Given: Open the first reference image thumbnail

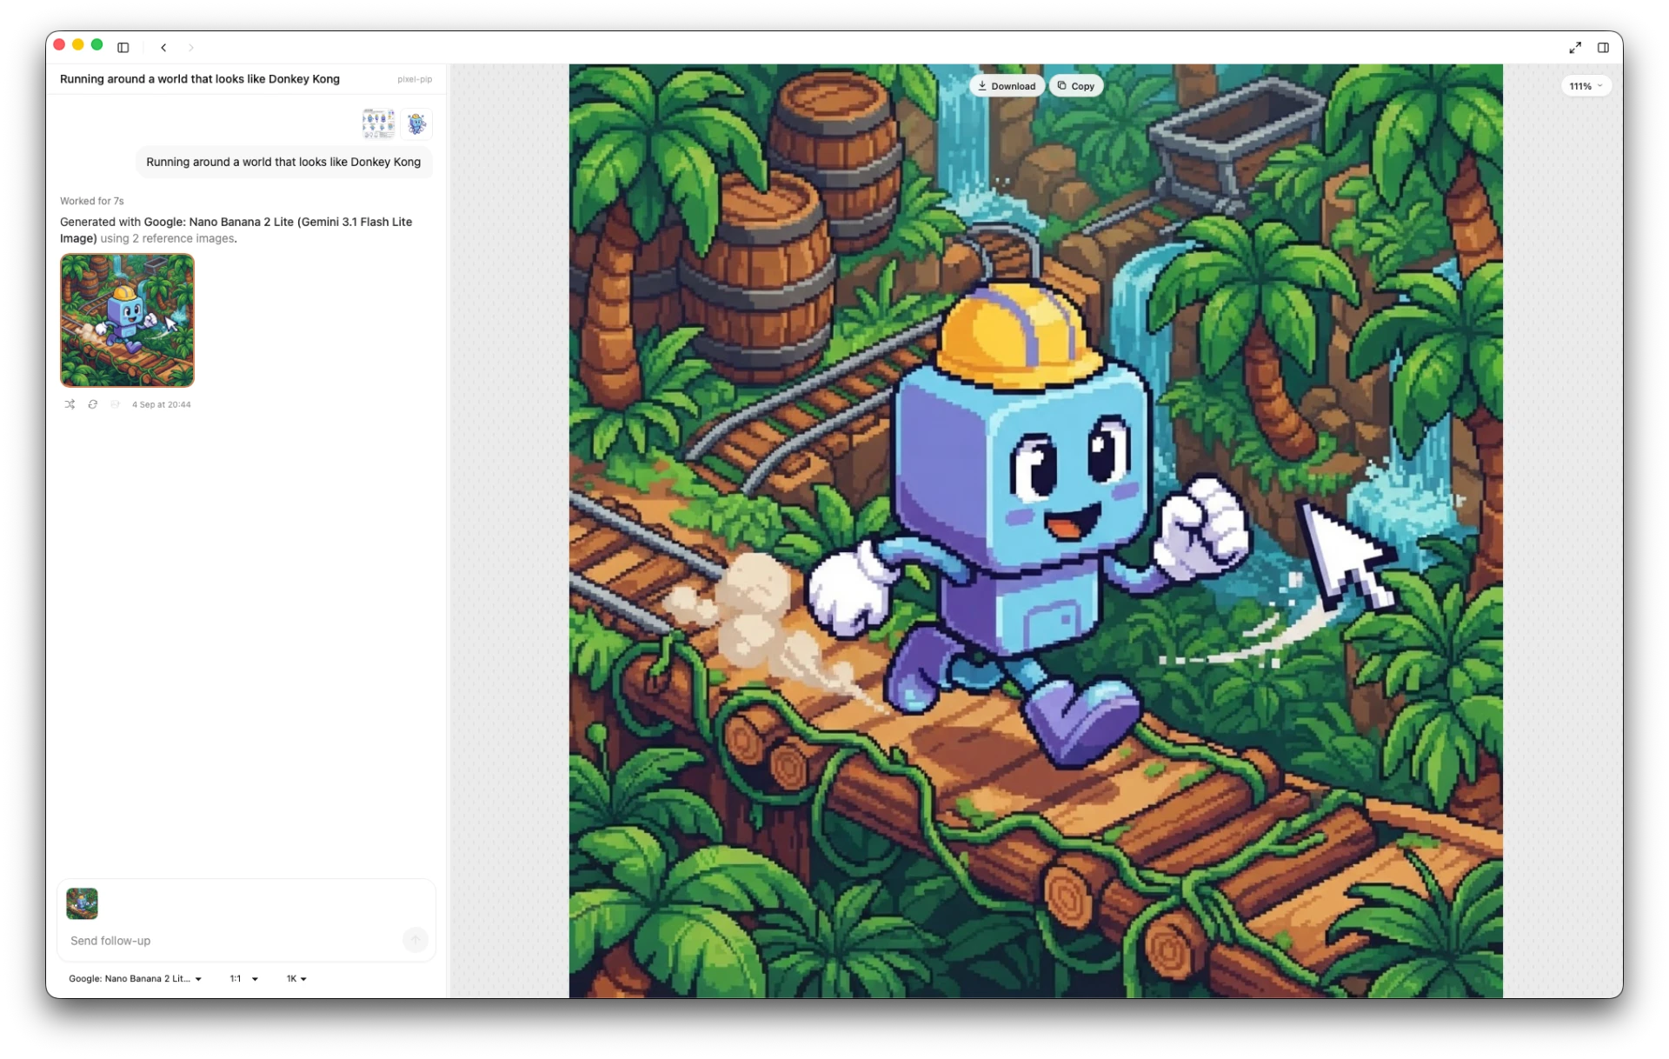Looking at the screenshot, I should 378,123.
